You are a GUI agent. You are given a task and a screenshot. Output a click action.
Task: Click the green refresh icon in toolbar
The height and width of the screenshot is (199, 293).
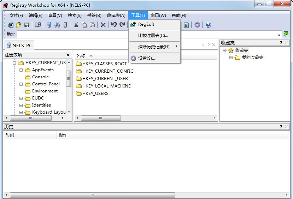(x=187, y=25)
